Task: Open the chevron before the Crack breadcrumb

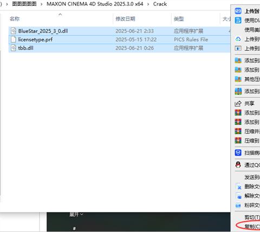Action: click(x=148, y=4)
